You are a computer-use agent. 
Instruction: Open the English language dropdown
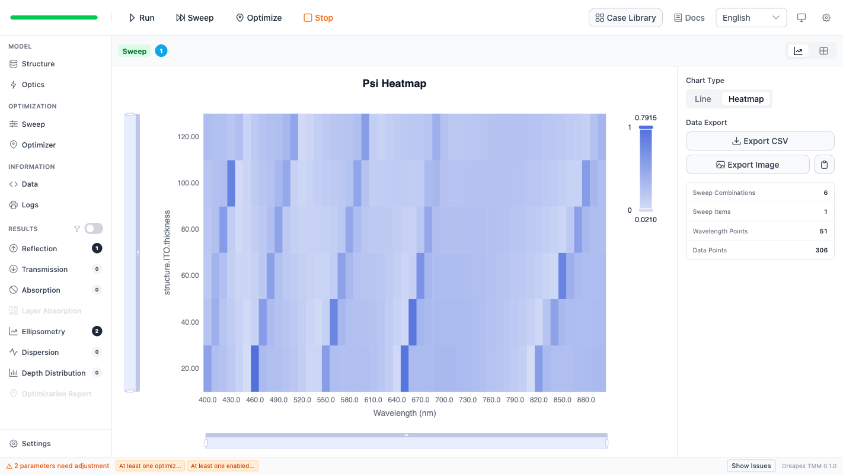[x=751, y=18]
